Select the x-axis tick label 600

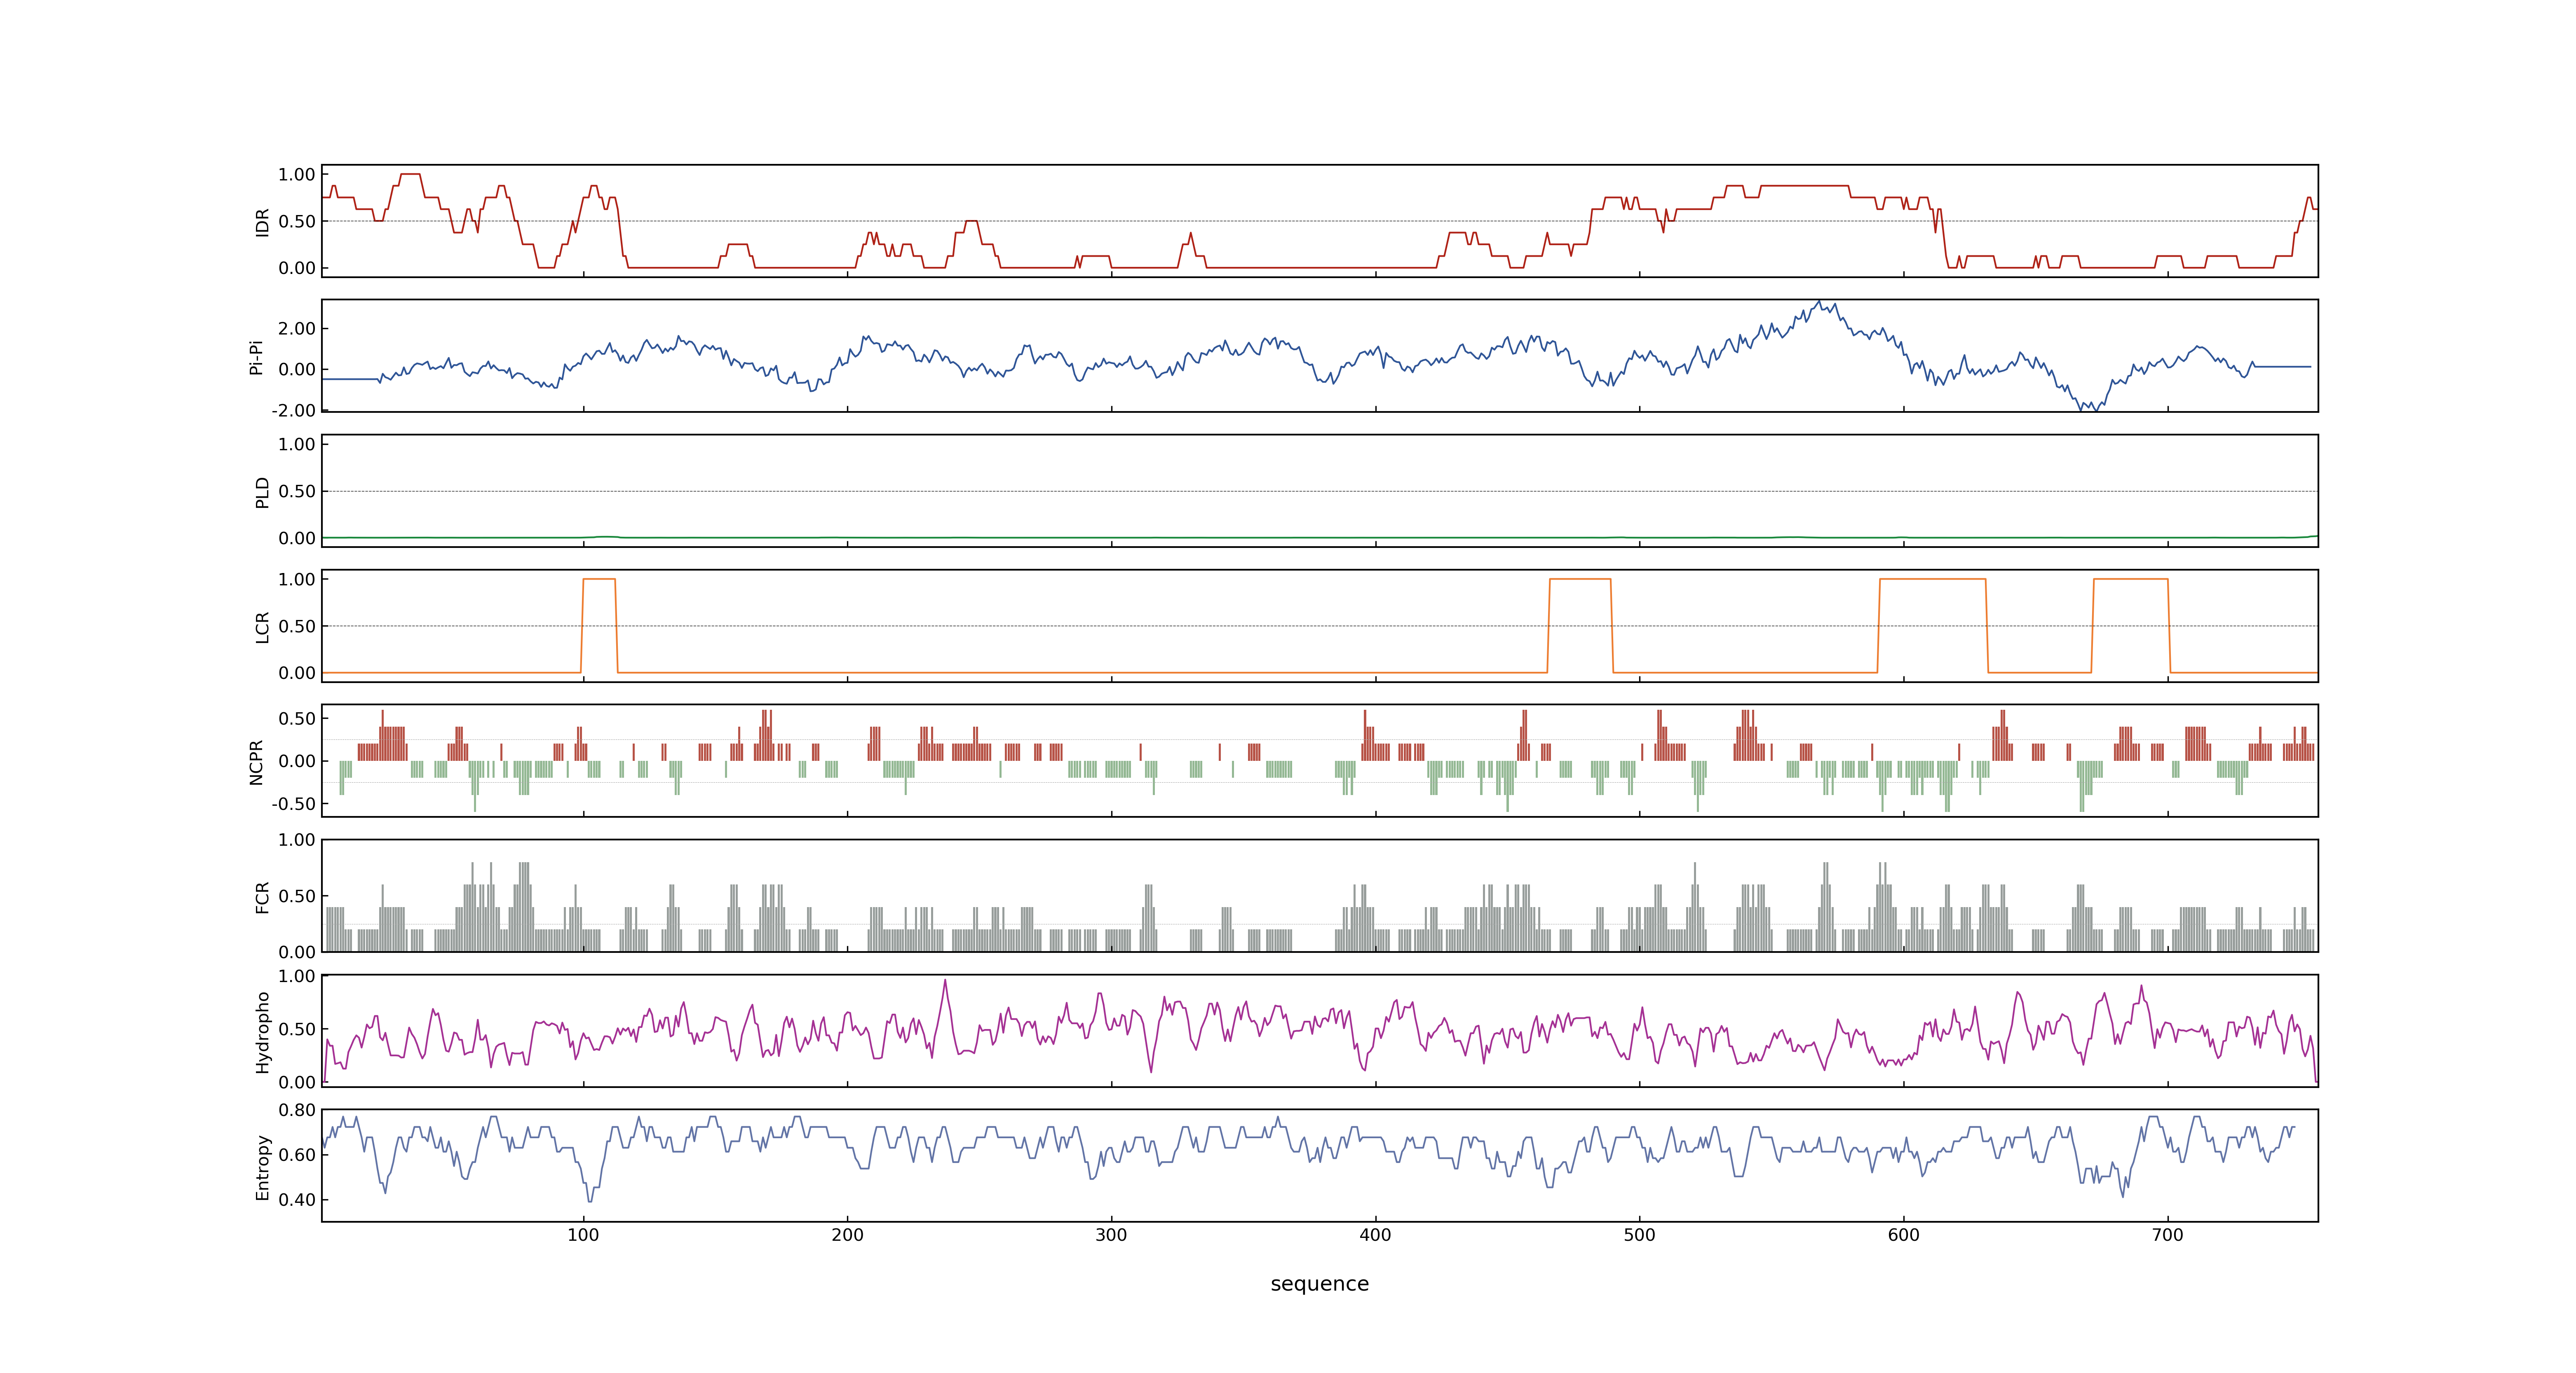1903,1235
